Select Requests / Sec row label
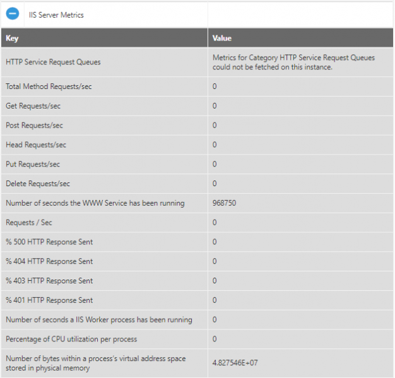The width and height of the screenshot is (395, 378). pyautogui.click(x=29, y=223)
